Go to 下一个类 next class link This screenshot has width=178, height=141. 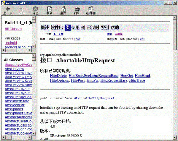point(58,34)
